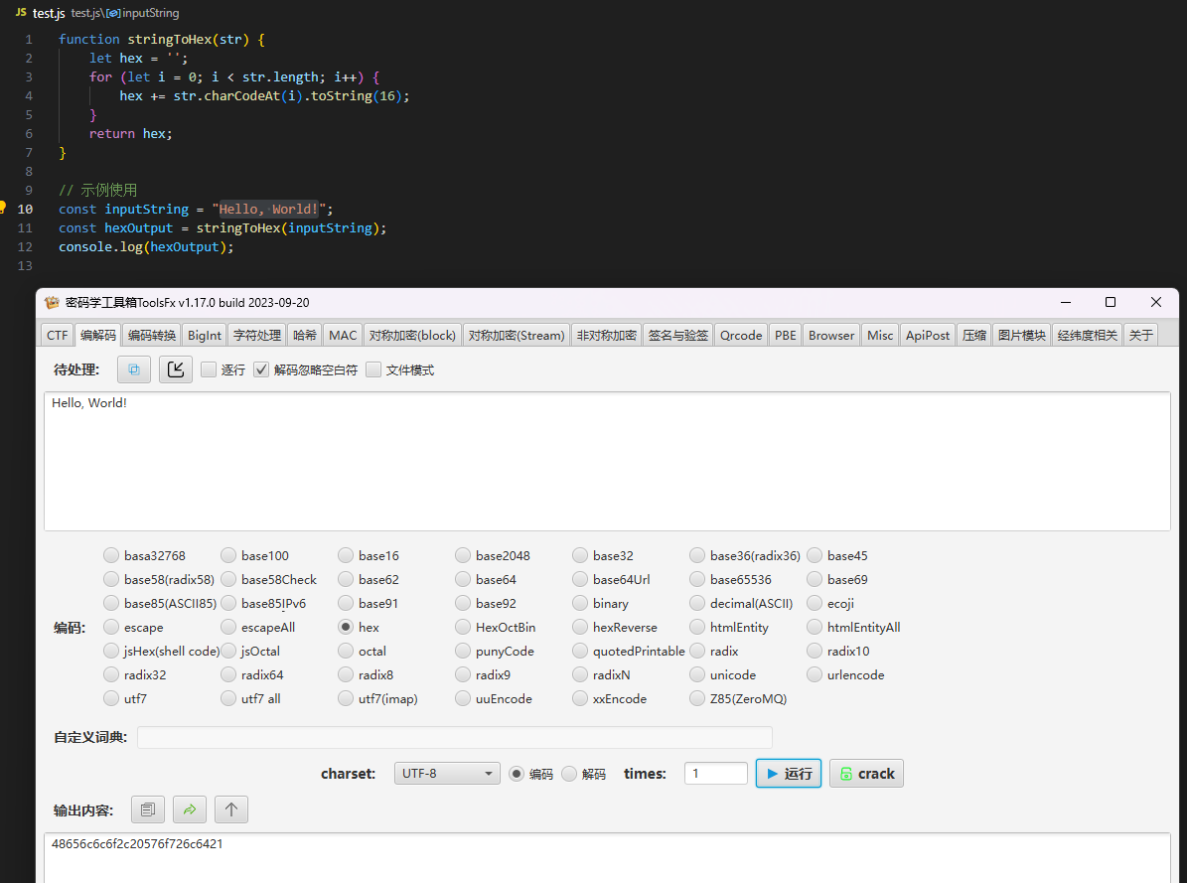The image size is (1187, 883).
Task: Click the ToolsFx app icon in title bar
Action: click(53, 302)
